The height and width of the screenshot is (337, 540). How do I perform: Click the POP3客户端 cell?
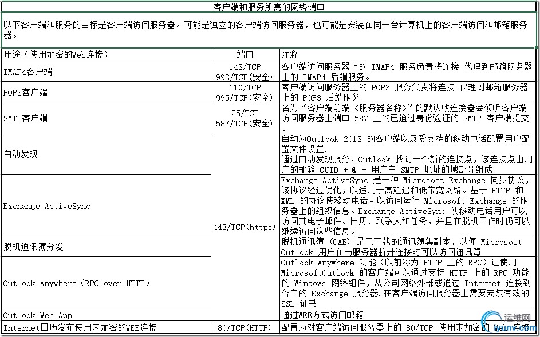point(107,92)
